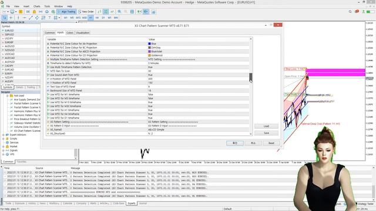
Task: Switch chart to MN timeframe
Action: pyautogui.click(x=116, y=18)
